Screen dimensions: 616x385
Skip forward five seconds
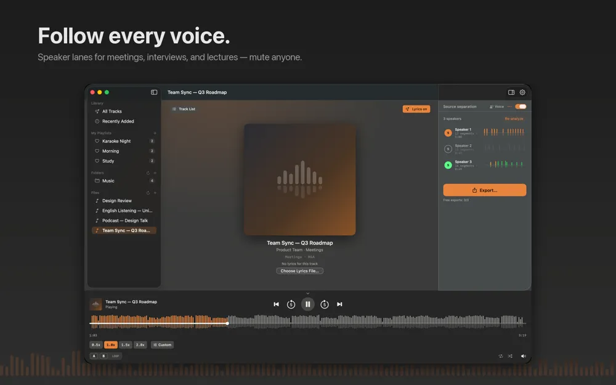325,304
